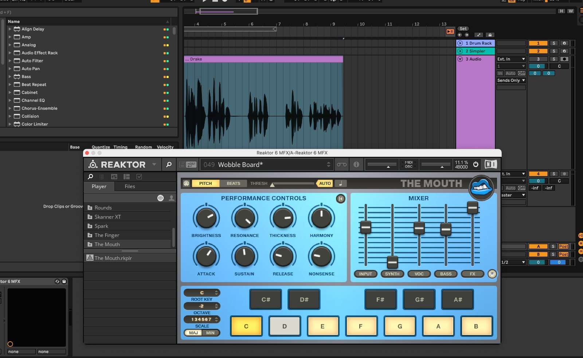This screenshot has height=358, width=583.
Task: Select MAJ scale mode
Action: point(193,333)
